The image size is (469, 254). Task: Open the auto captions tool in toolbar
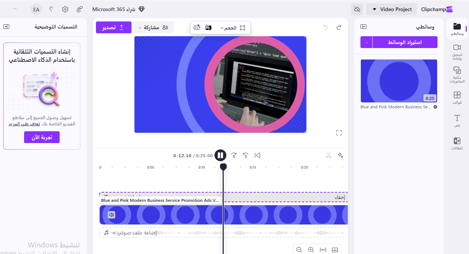pyautogui.click(x=197, y=27)
